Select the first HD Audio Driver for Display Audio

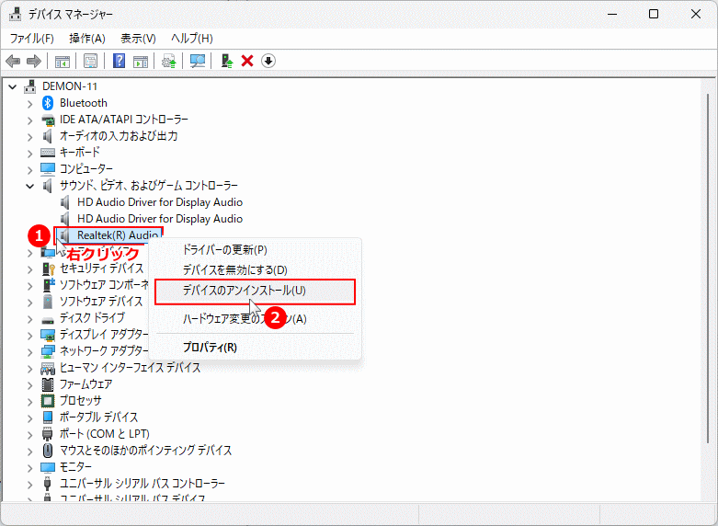160,202
